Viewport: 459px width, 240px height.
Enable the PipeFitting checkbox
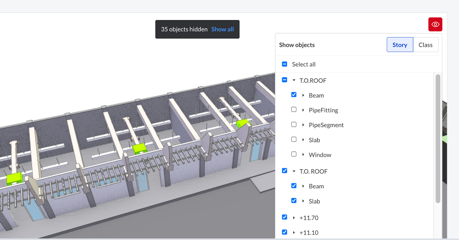click(x=294, y=110)
